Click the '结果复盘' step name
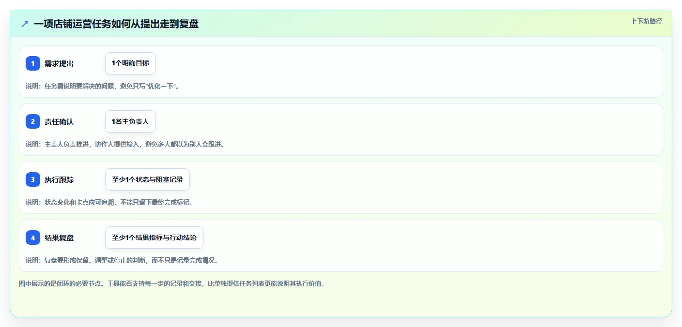 [x=59, y=238]
